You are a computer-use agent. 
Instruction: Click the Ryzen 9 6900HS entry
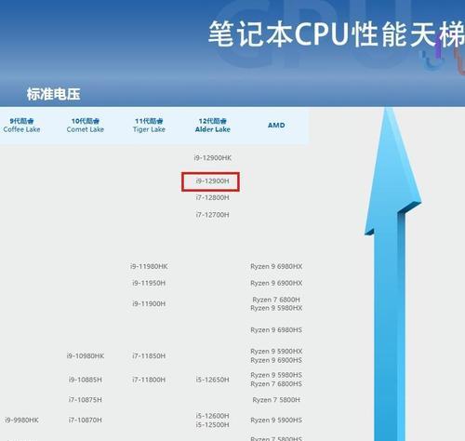[x=276, y=360]
